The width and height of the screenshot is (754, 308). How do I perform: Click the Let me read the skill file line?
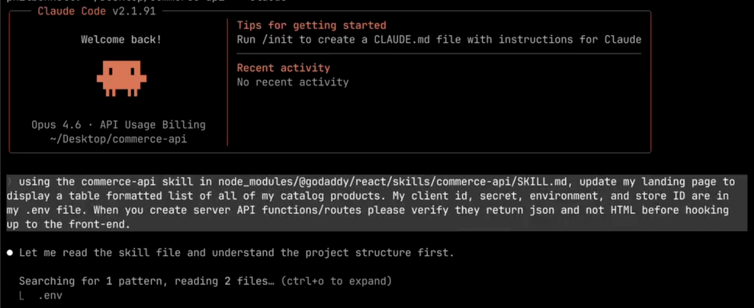point(236,253)
